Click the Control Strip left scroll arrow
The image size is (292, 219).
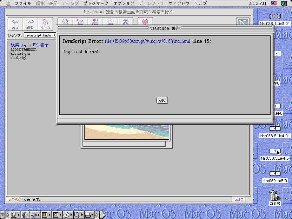7,215
